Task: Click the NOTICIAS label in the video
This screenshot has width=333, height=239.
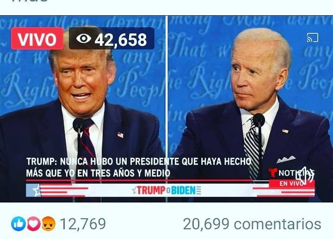Action: [x=296, y=173]
